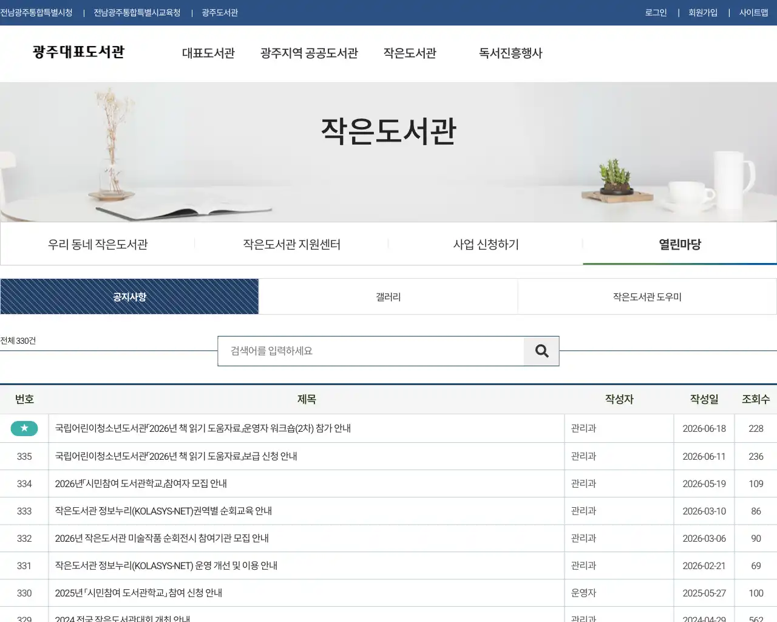Click the search magnifier icon button
The height and width of the screenshot is (622, 777).
541,351
